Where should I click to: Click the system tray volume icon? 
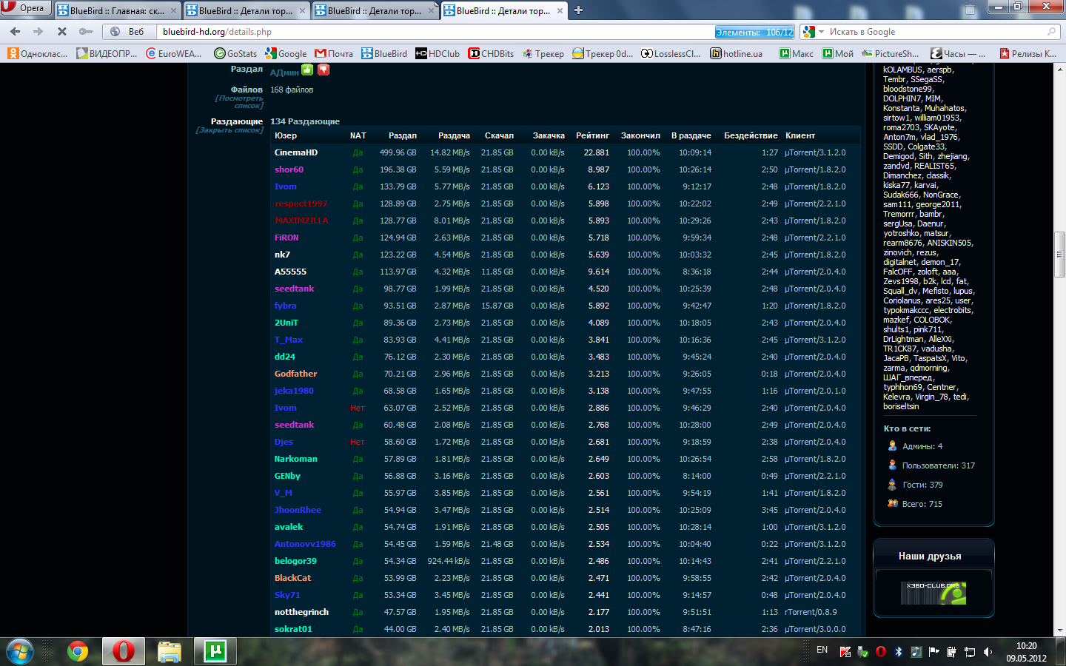988,652
